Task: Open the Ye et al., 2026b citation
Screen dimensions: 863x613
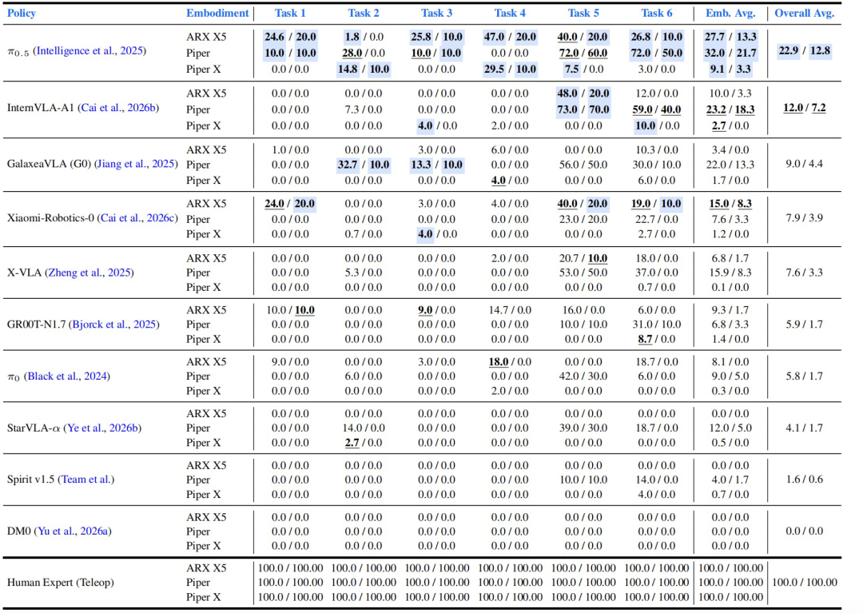Action: click(x=102, y=428)
